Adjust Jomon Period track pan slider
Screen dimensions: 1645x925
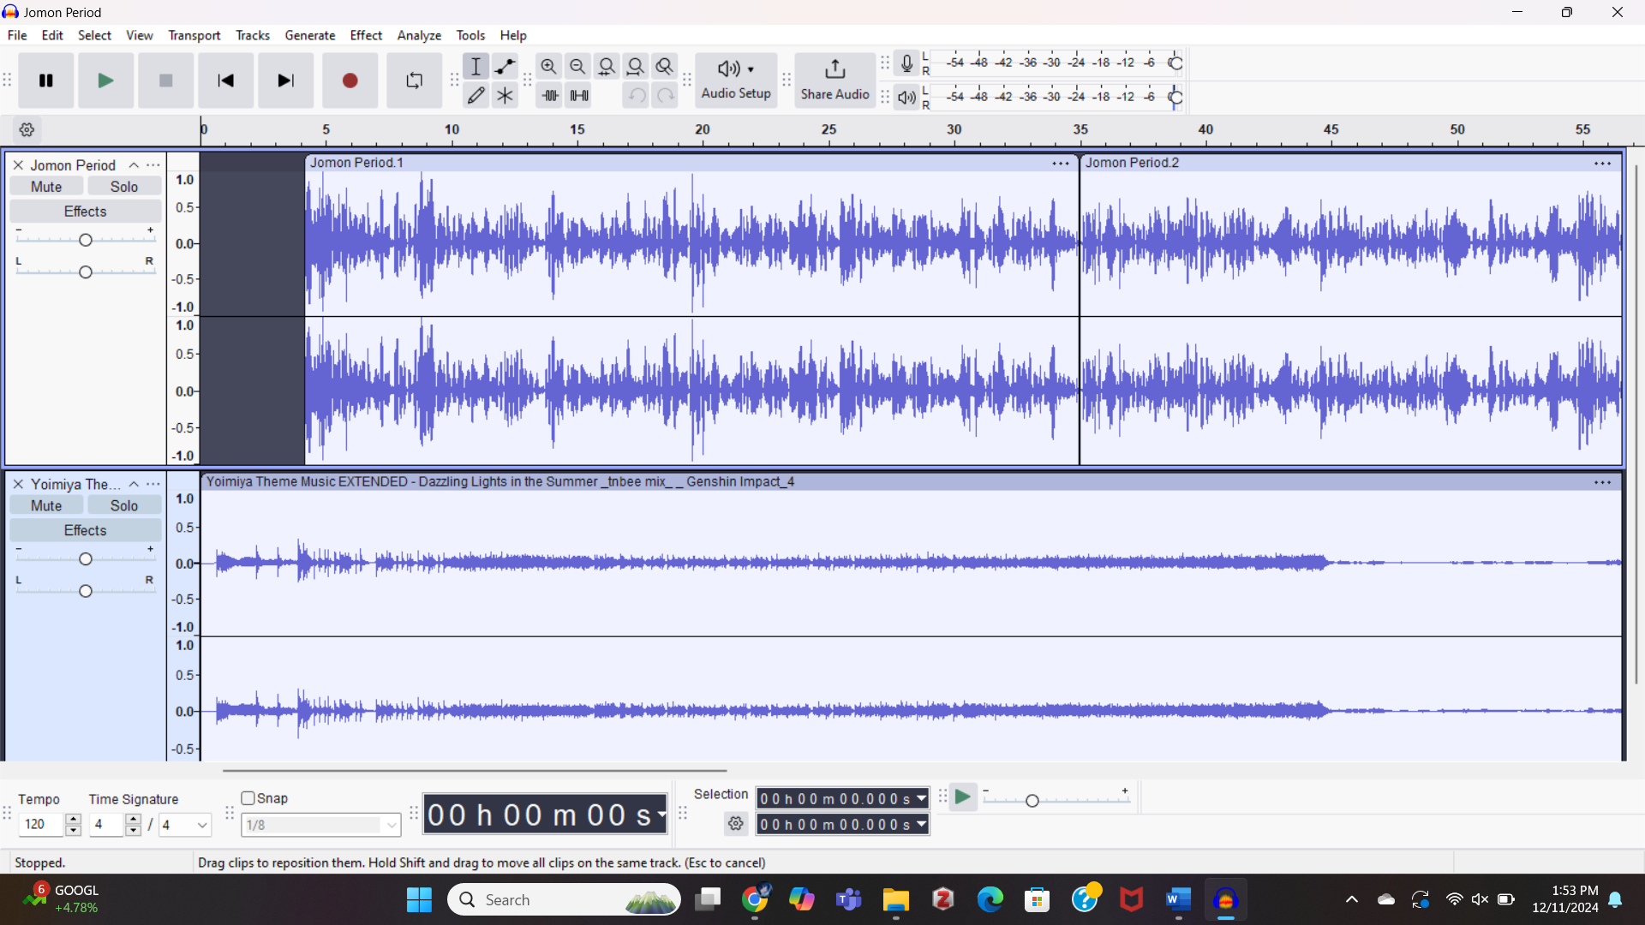(85, 272)
